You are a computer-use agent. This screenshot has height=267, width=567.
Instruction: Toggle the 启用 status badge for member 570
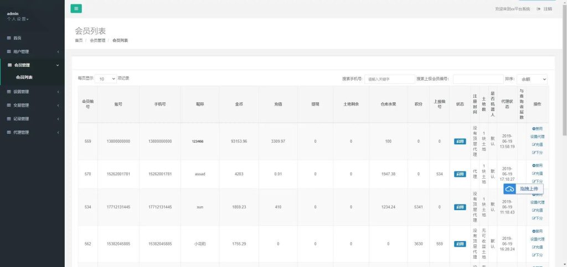point(460,174)
